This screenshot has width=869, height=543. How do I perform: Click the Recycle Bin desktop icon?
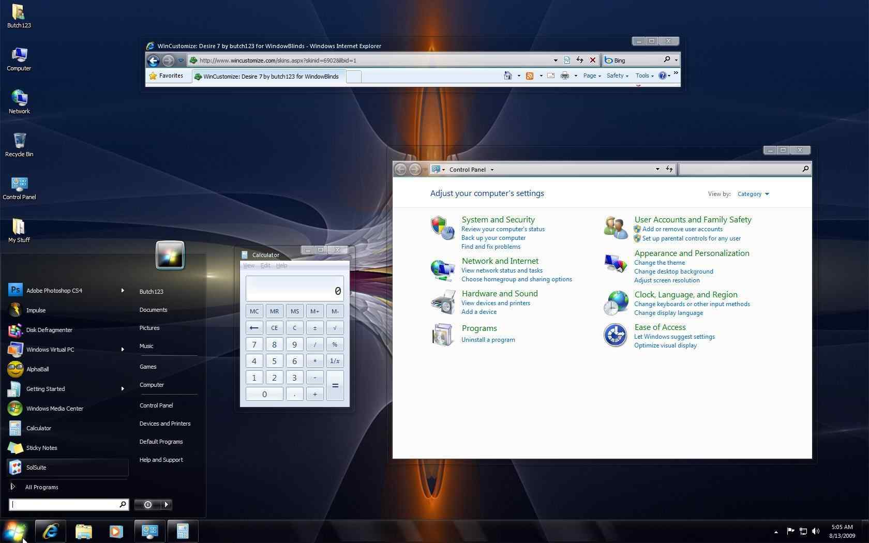(19, 145)
